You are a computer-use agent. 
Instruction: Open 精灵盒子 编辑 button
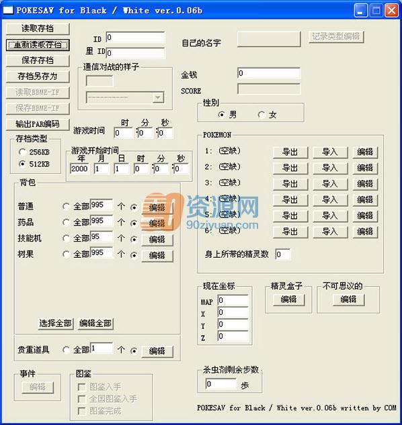(x=289, y=299)
